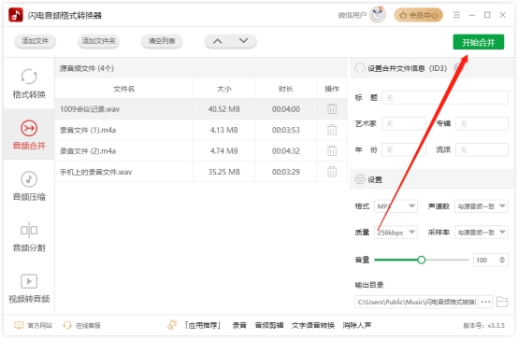
Task: Open the 在线客服 link
Action: tap(81, 326)
